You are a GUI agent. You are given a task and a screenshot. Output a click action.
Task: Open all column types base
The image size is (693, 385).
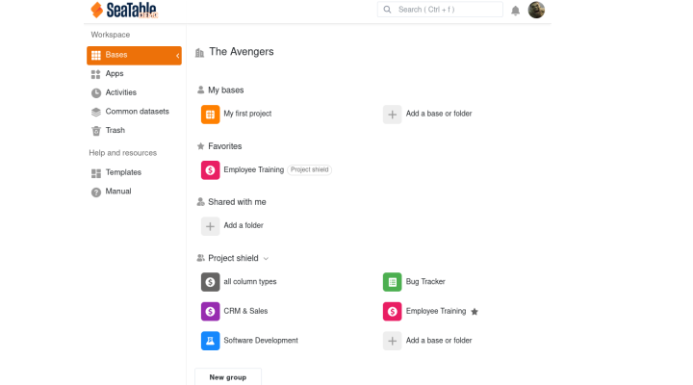[x=250, y=282]
